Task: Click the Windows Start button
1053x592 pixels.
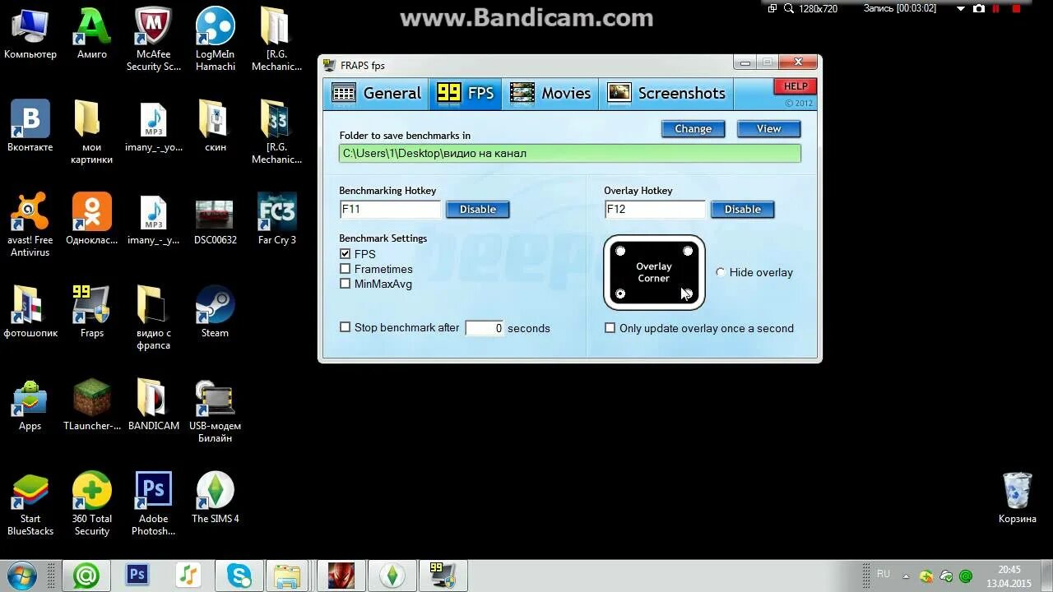Action: click(21, 575)
